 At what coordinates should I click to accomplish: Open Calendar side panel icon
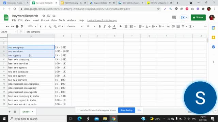point(214,28)
